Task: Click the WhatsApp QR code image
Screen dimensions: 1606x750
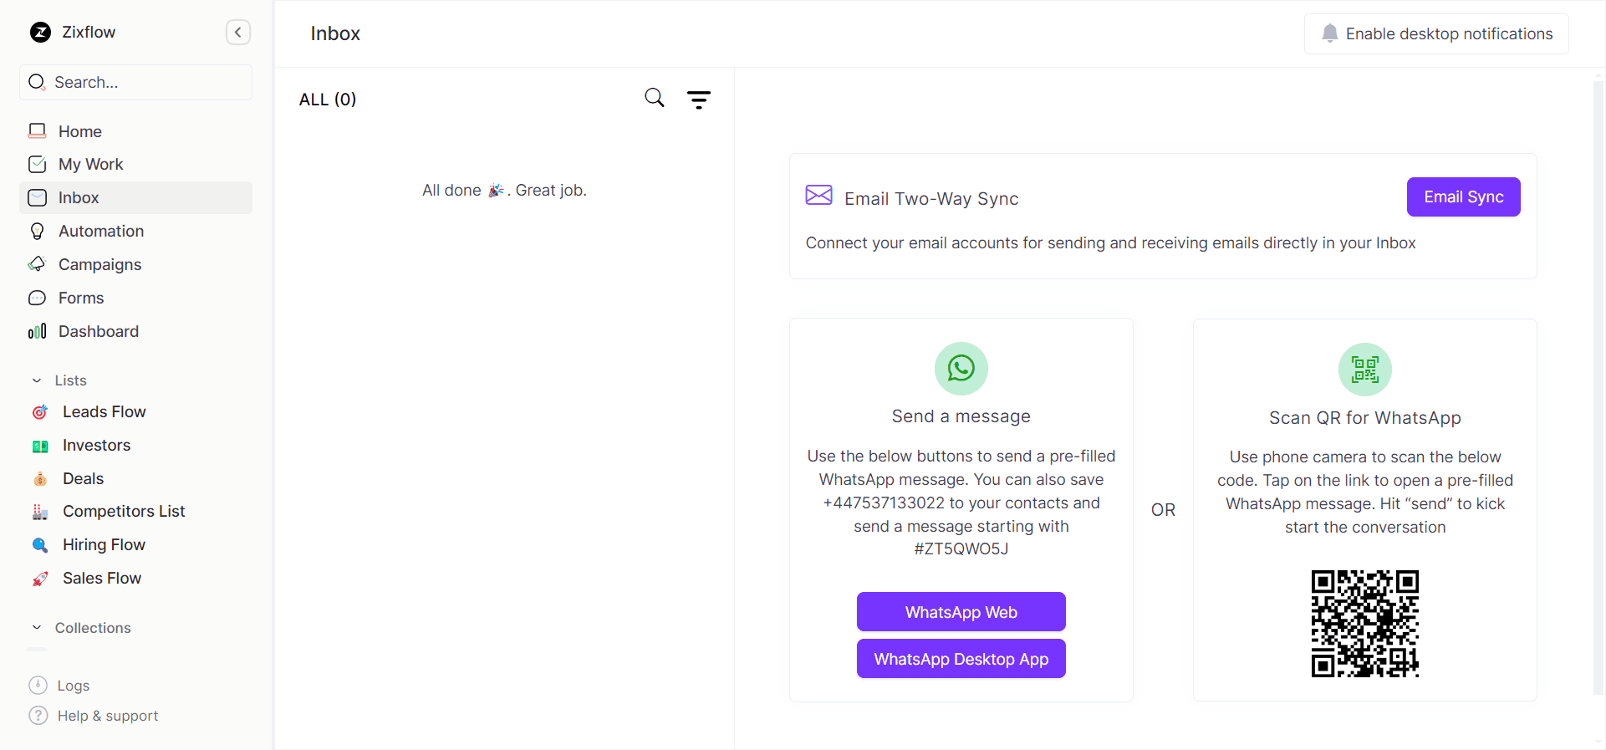Action: [1364, 624]
